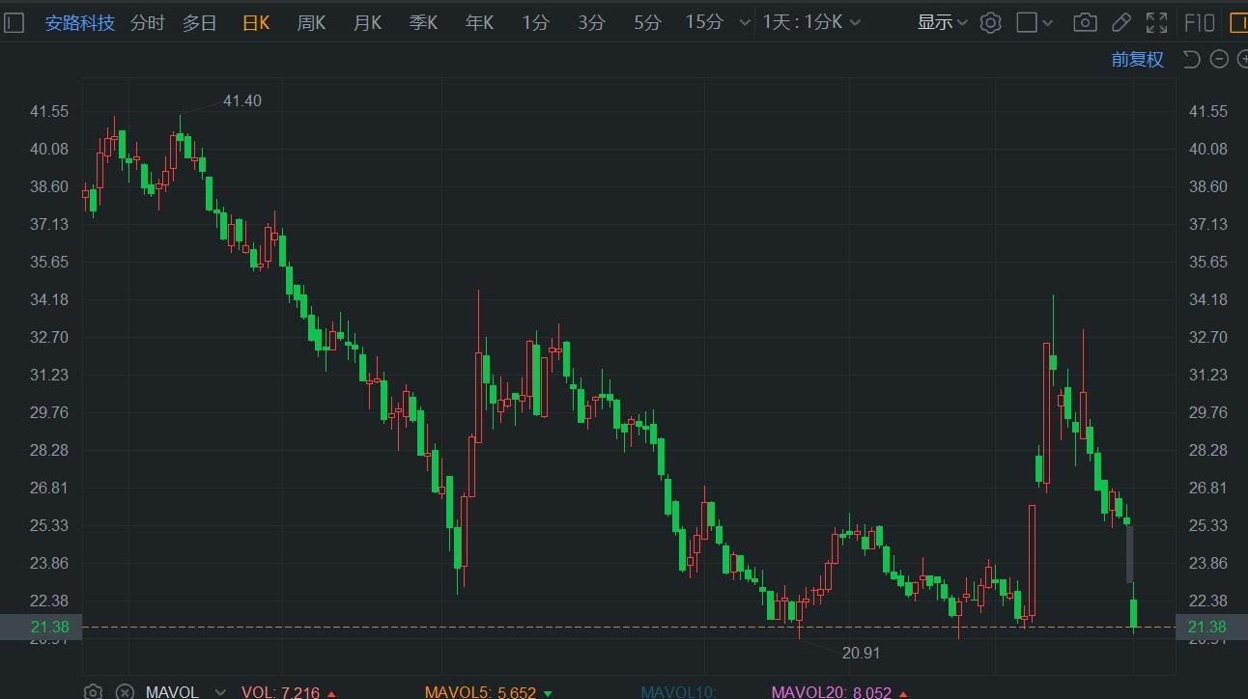1248x699 pixels.
Task: Open chart settings gear icon
Action: (x=990, y=22)
